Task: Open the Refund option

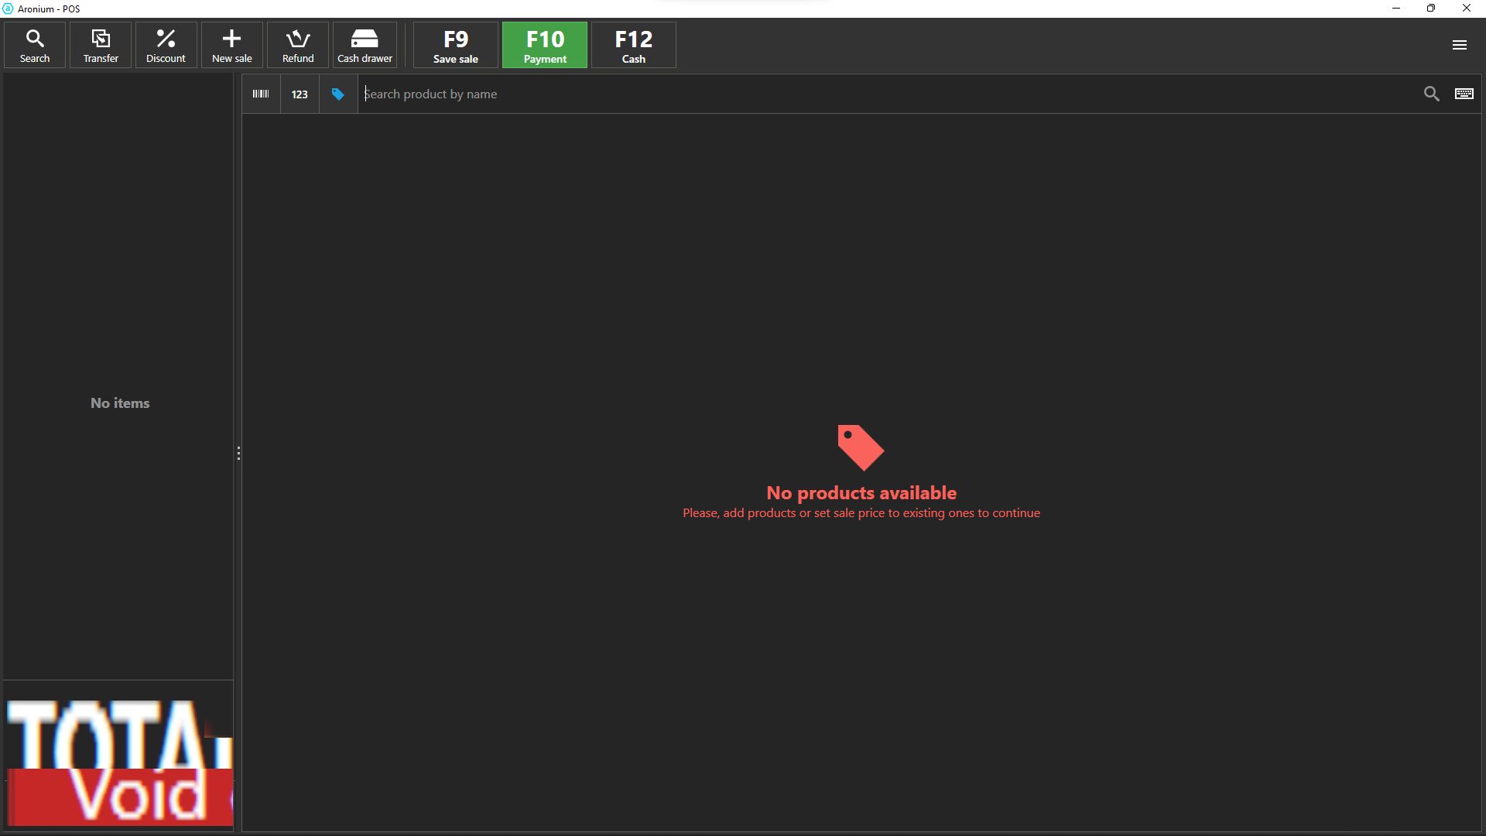Action: (298, 46)
